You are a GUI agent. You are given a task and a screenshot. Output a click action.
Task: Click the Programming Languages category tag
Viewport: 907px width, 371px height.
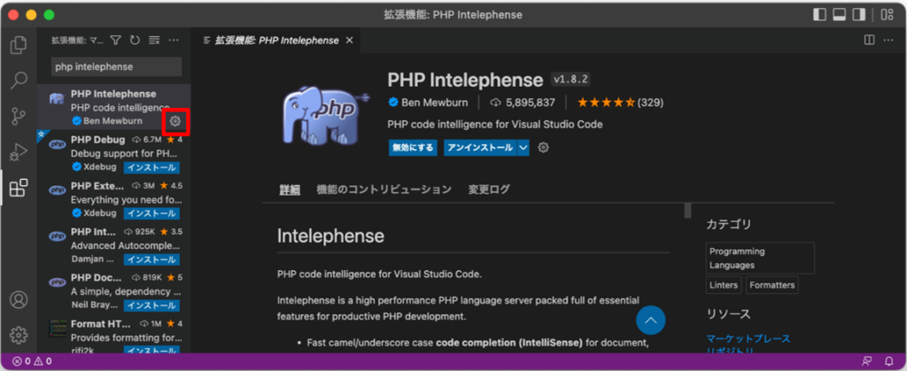[x=760, y=259]
